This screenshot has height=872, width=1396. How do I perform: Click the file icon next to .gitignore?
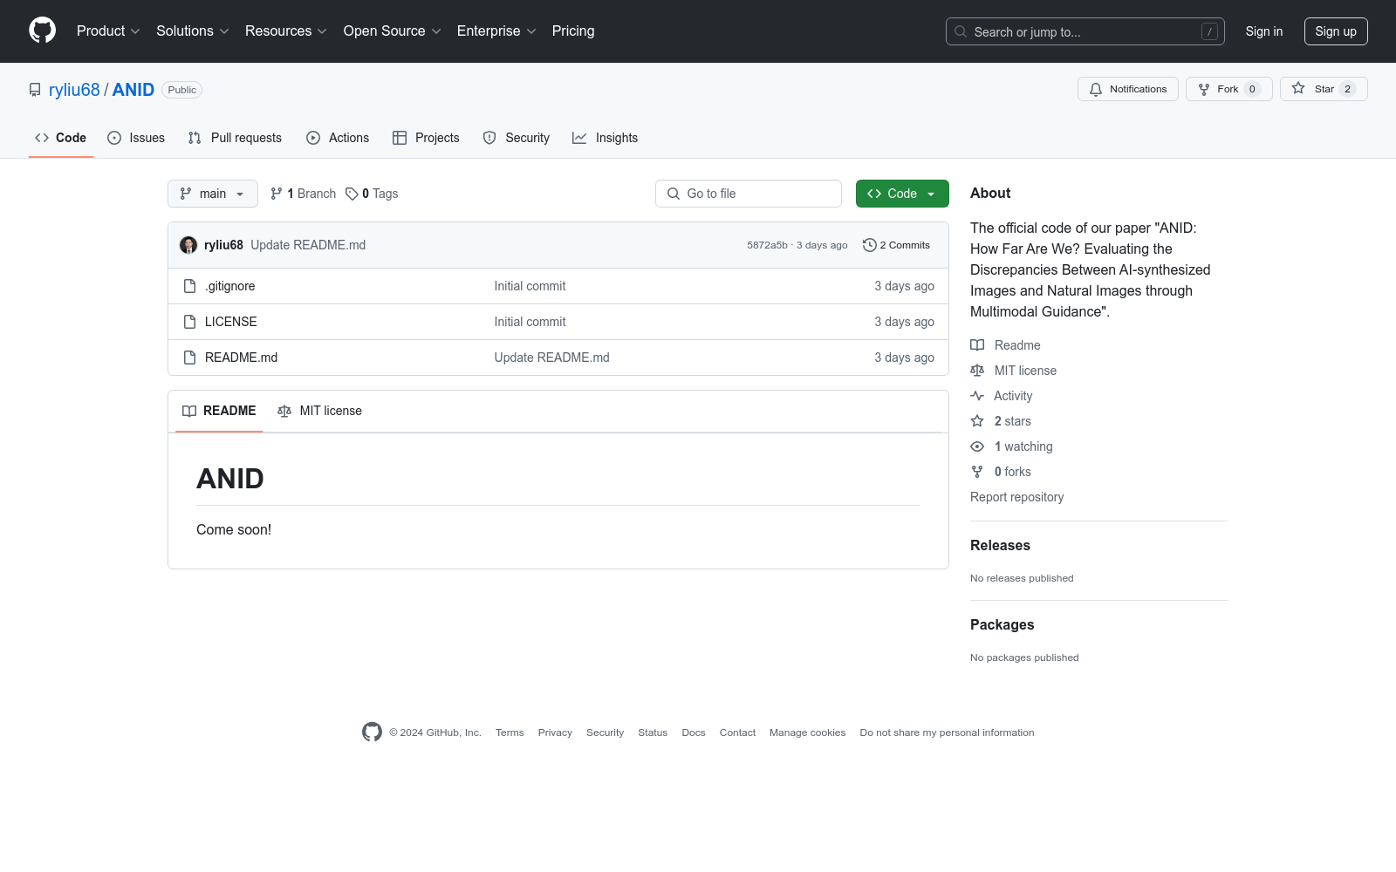(189, 286)
